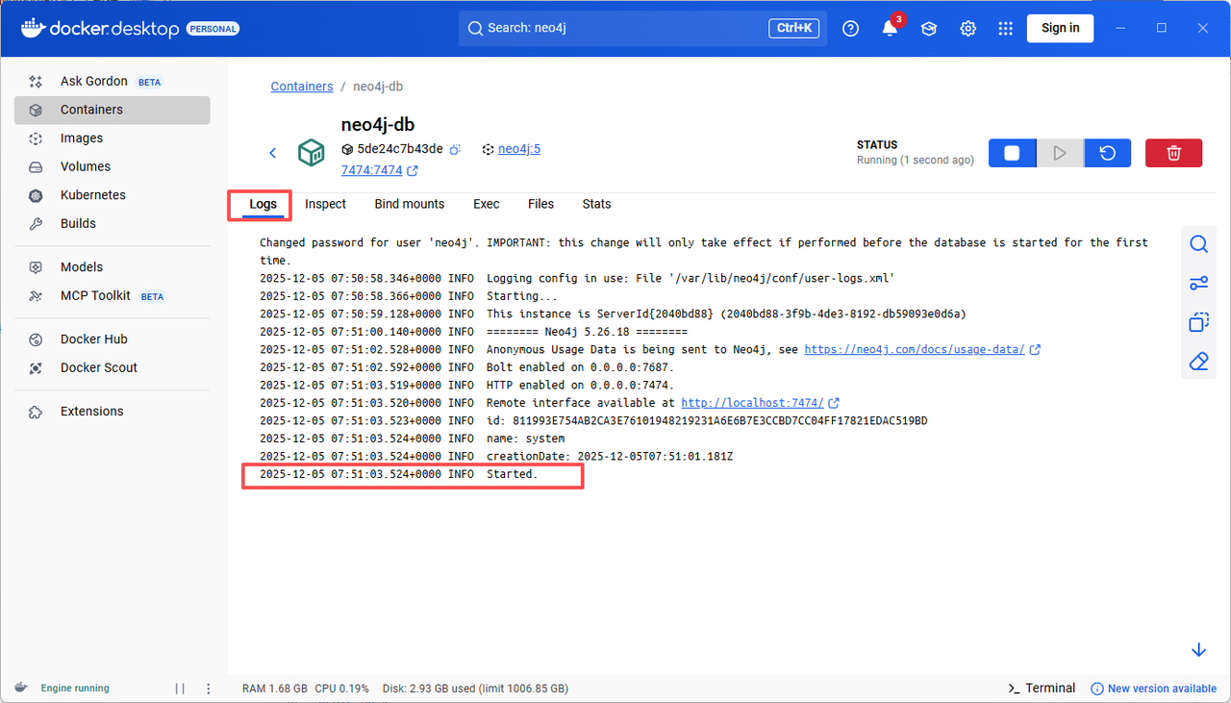Delete the neo4j-db container
Screen dimensions: 1231x703
(1174, 153)
